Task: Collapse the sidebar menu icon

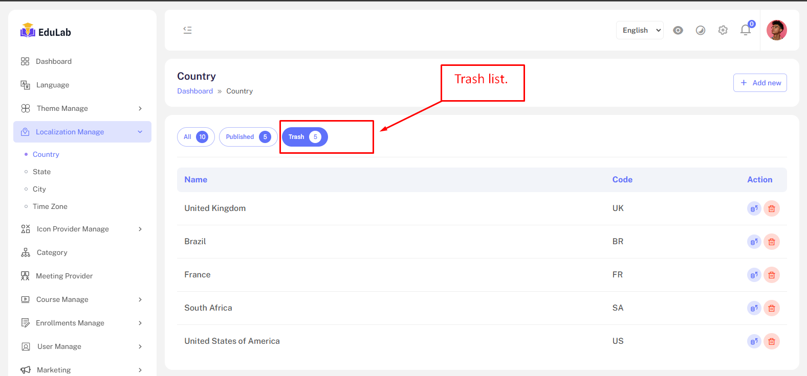Action: 188,30
